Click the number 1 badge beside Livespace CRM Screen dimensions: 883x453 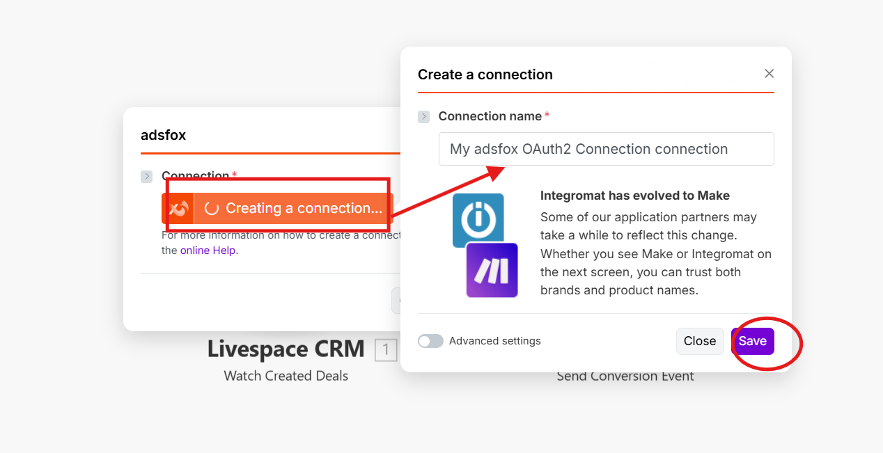[x=386, y=350]
